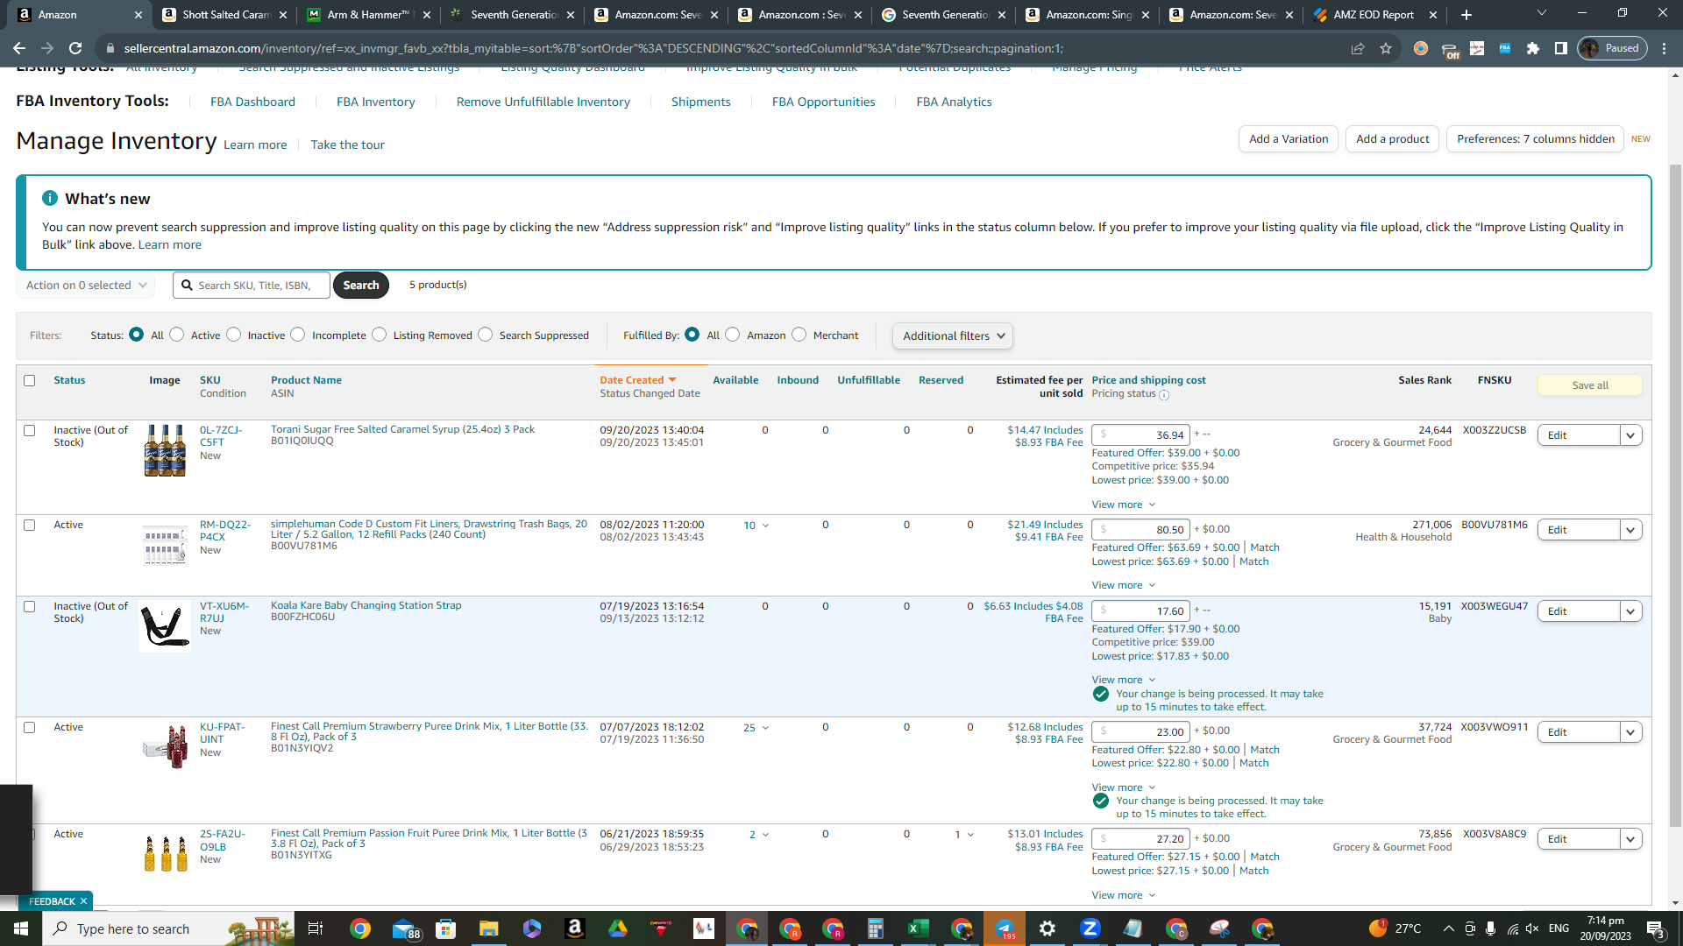Open Edit dropdown arrow for simplehuman liners
This screenshot has height=946, width=1683.
pyautogui.click(x=1630, y=530)
